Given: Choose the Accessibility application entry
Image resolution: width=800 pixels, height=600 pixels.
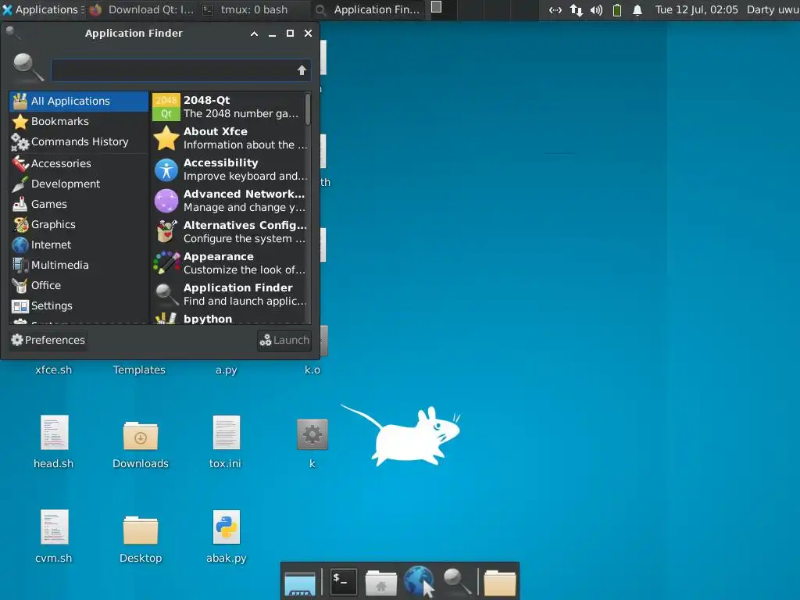Looking at the screenshot, I should click(x=228, y=169).
